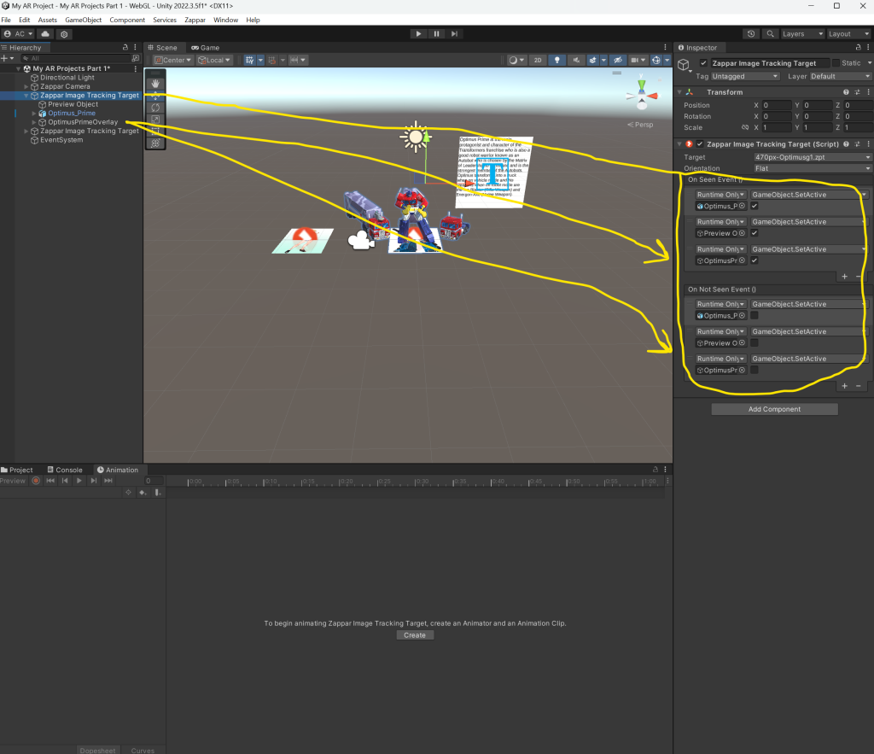Click the 2D view mode button
874x754 pixels.
click(x=537, y=60)
